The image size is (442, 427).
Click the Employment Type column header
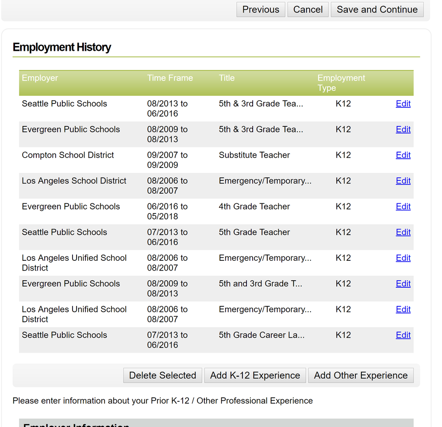[341, 83]
